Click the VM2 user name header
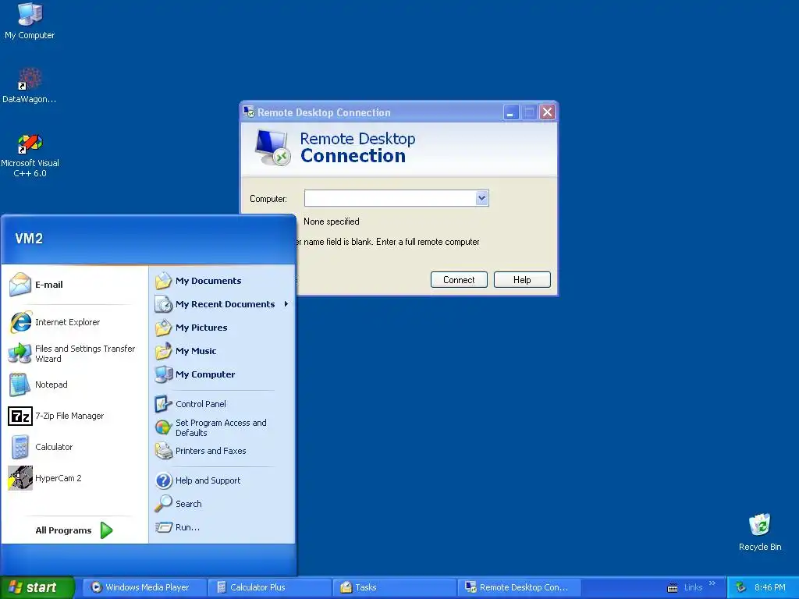The width and height of the screenshot is (799, 599). pyautogui.click(x=29, y=239)
